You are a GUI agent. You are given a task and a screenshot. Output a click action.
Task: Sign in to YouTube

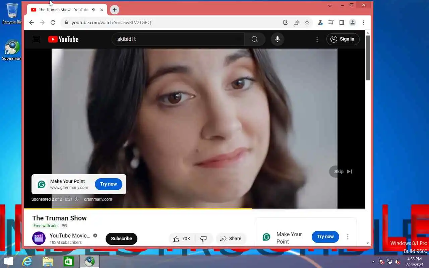click(x=343, y=39)
